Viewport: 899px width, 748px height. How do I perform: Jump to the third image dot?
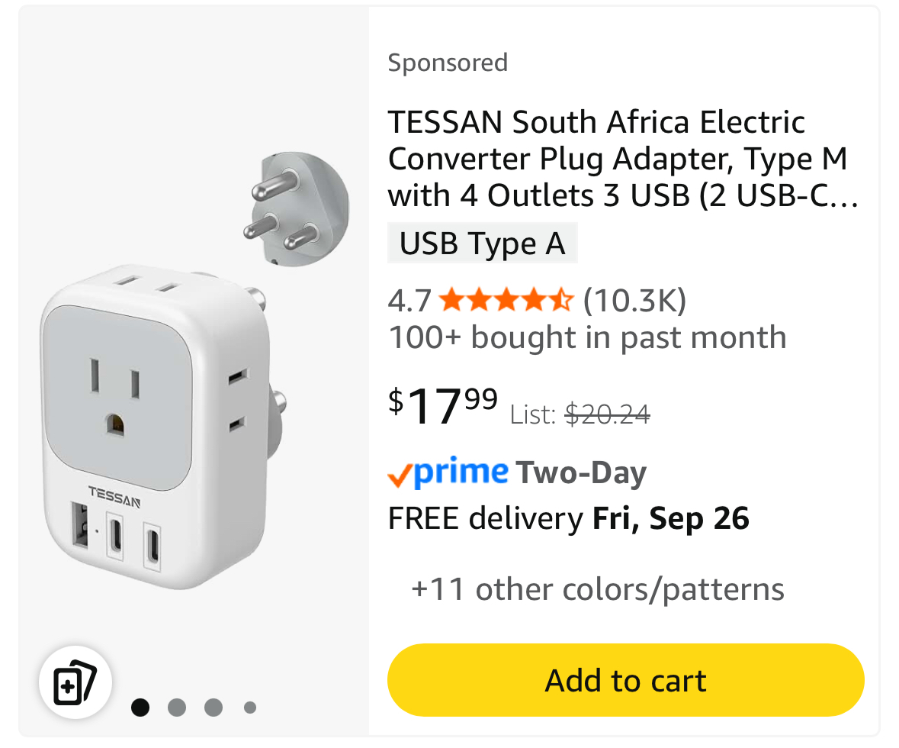click(x=214, y=708)
